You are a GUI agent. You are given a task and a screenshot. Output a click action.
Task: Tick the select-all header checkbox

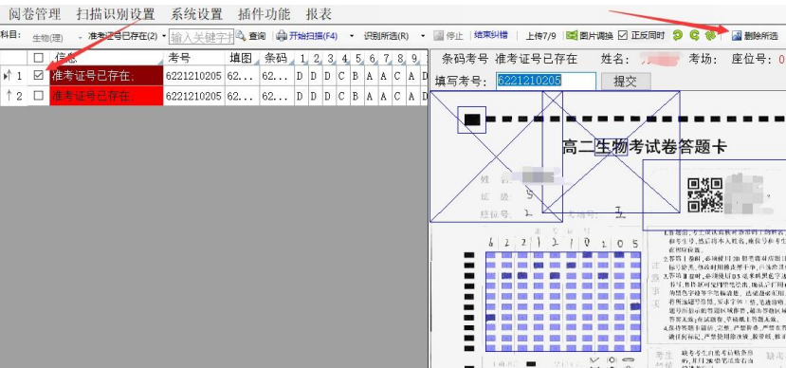39,58
